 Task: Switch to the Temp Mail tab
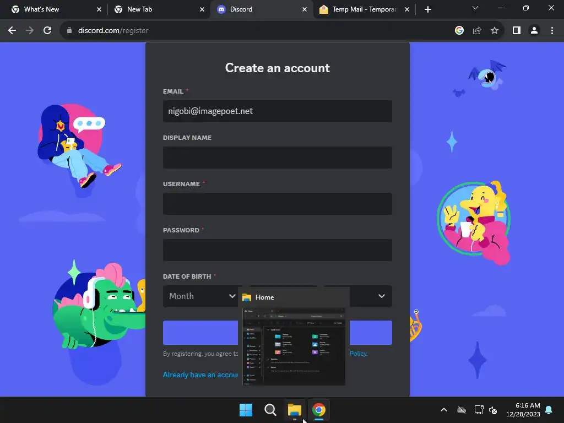tap(364, 9)
